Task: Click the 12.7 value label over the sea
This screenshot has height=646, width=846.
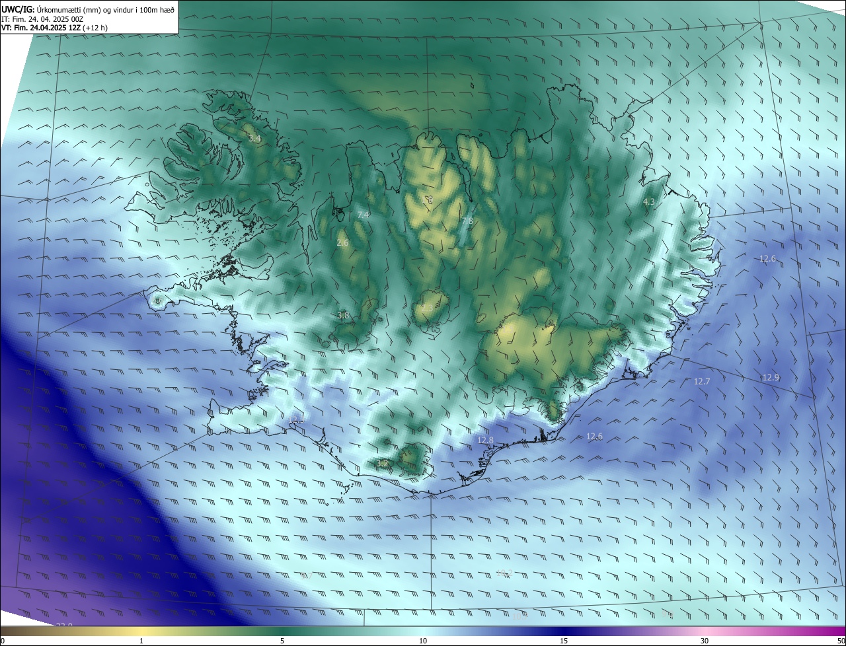Action: tap(702, 382)
